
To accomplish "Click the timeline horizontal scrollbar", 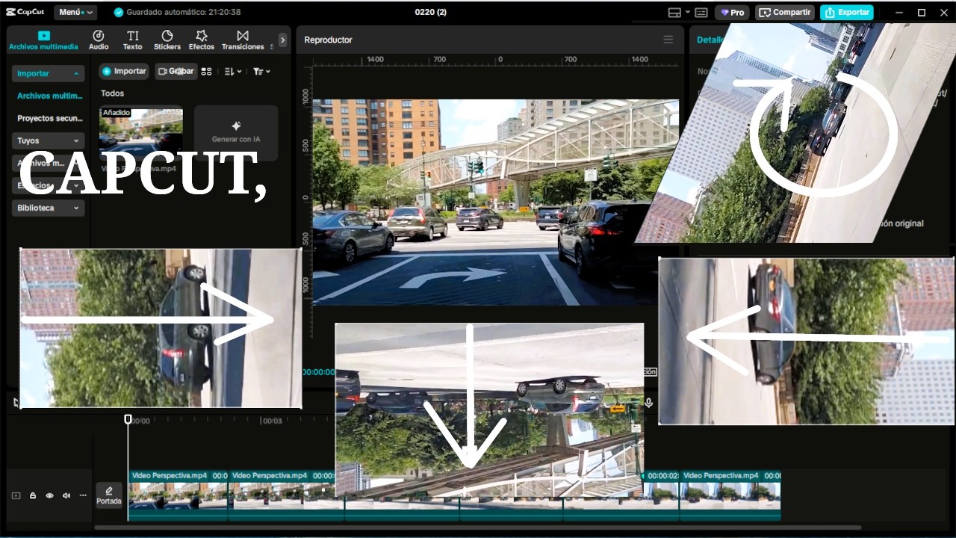I will click(x=478, y=528).
